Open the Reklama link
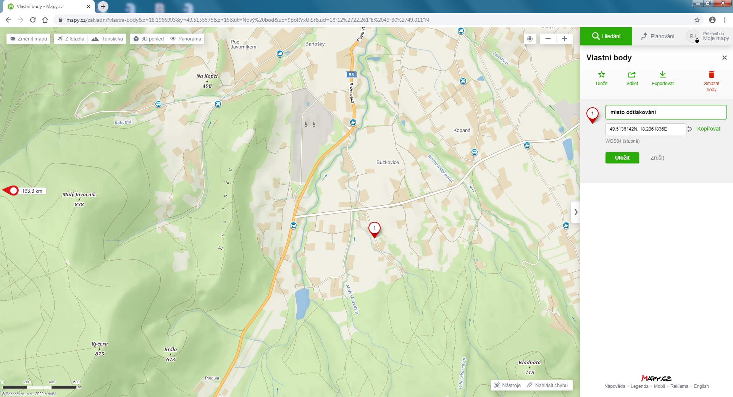 pos(679,386)
